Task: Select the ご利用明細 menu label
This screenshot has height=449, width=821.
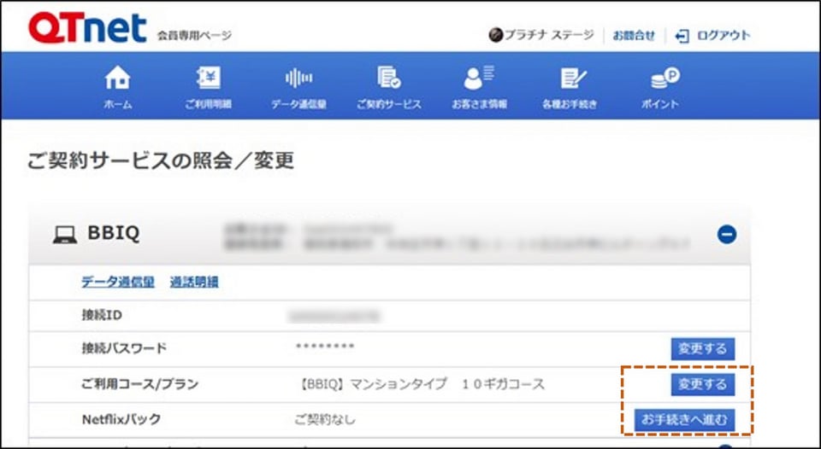Action: [x=208, y=104]
